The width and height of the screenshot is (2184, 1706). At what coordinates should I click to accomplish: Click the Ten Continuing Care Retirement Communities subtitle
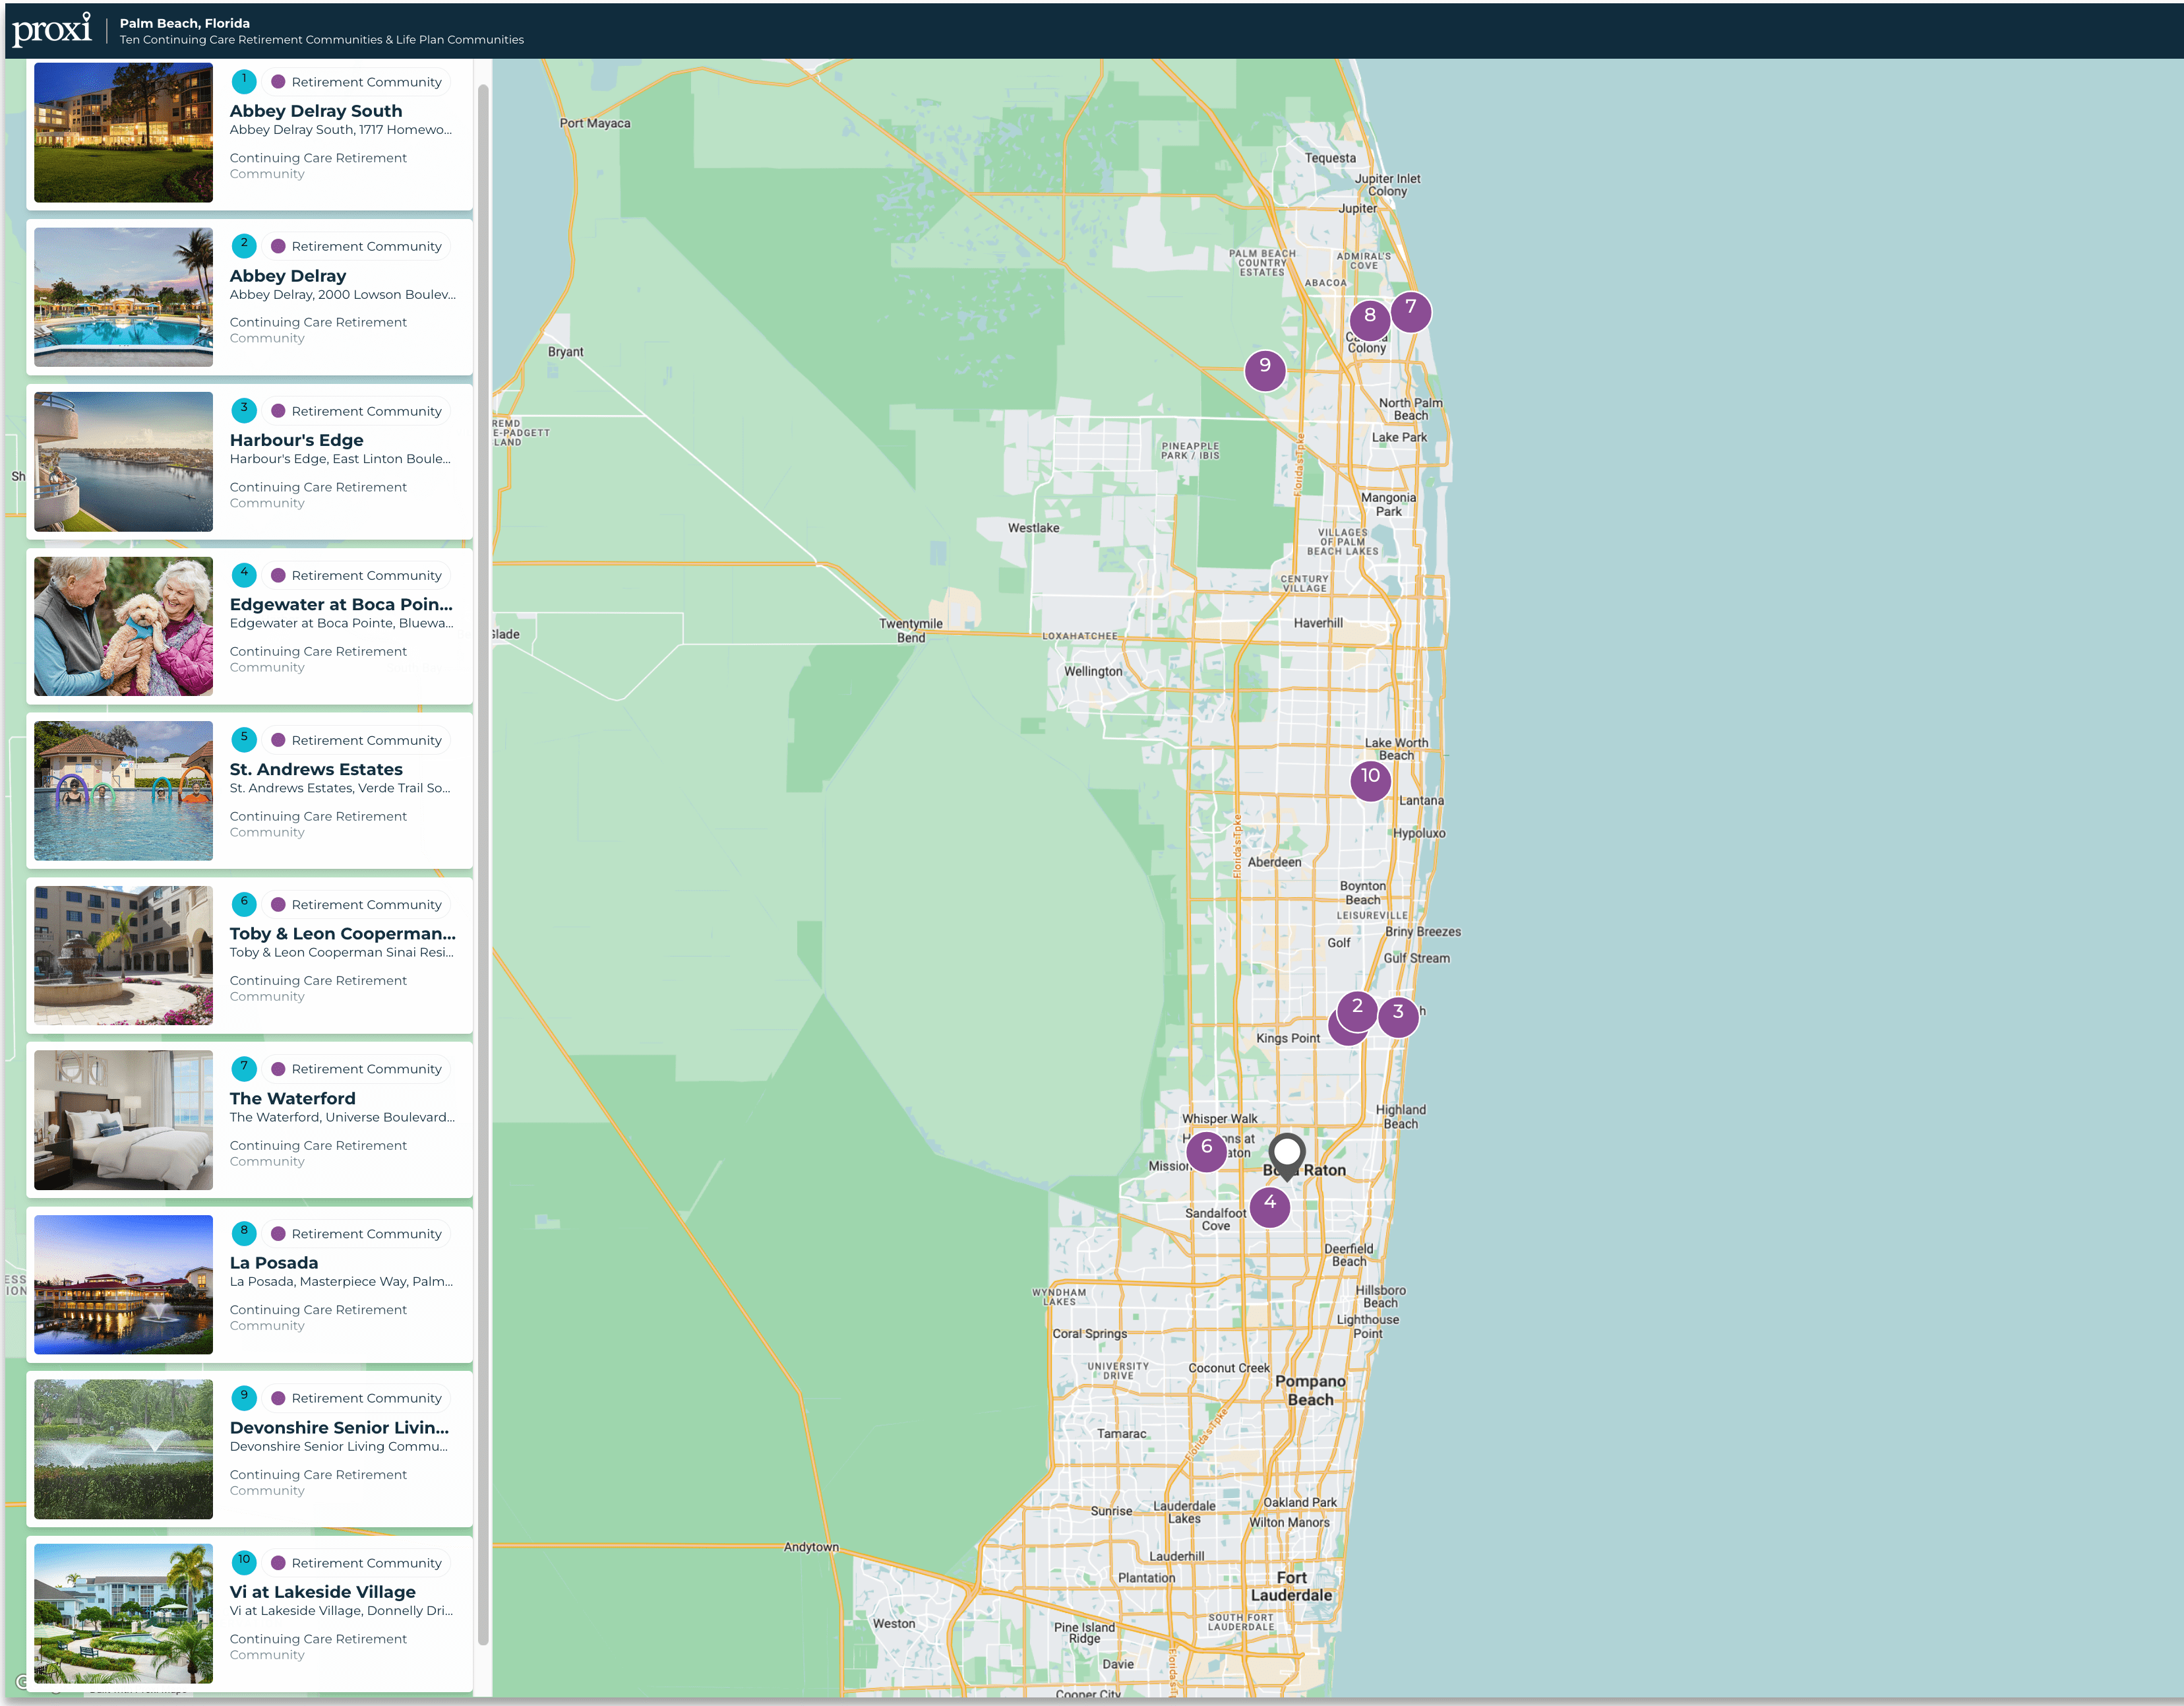pyautogui.click(x=321, y=40)
